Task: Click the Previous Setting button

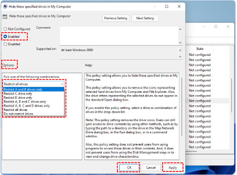Action: tap(116, 18)
